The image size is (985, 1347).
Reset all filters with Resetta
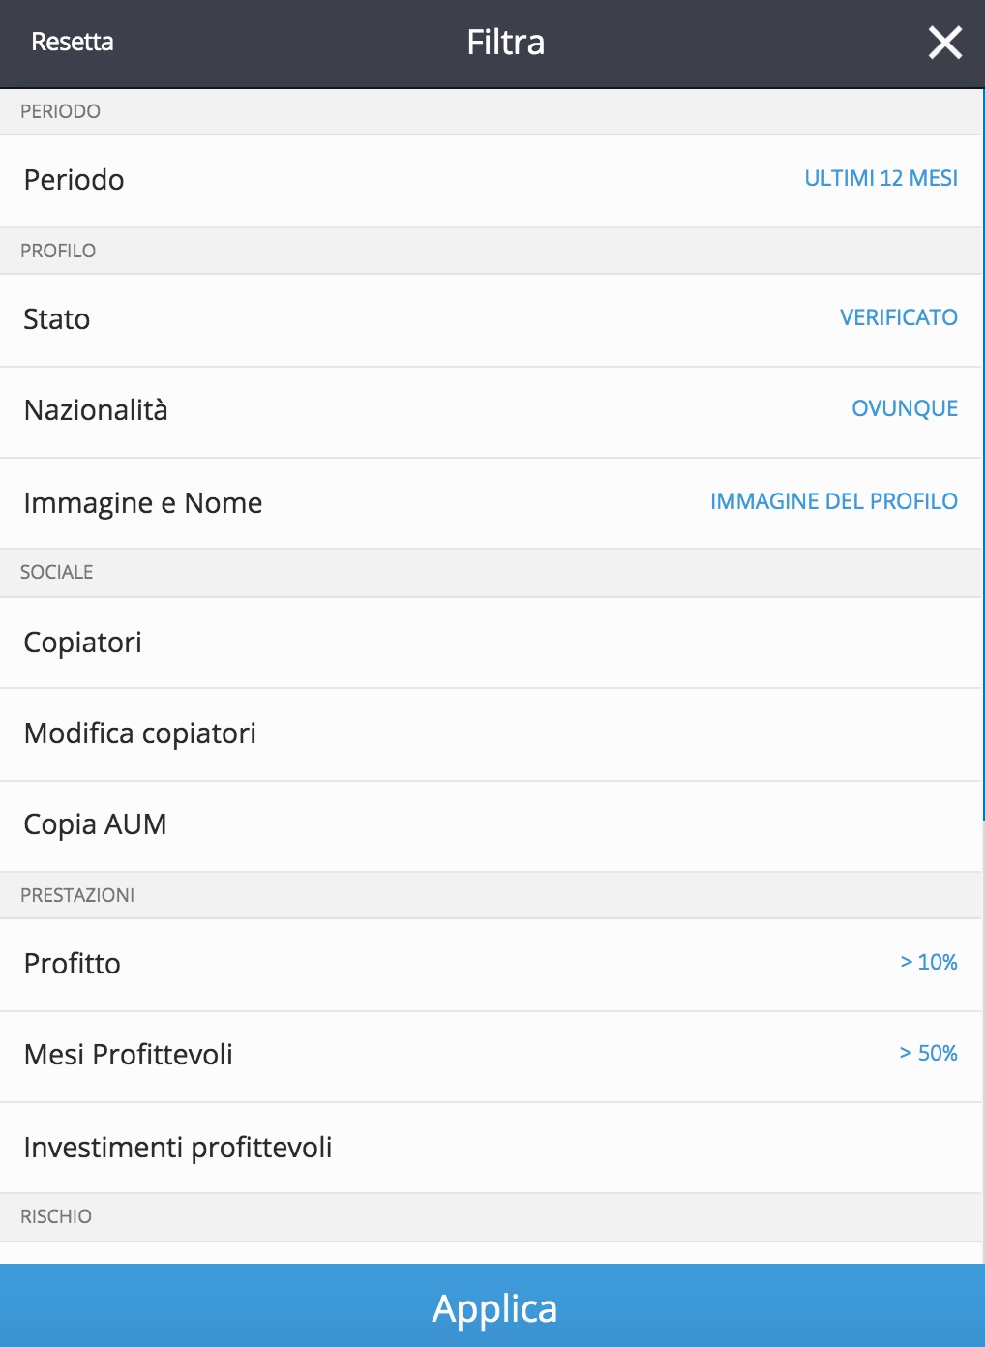73,42
